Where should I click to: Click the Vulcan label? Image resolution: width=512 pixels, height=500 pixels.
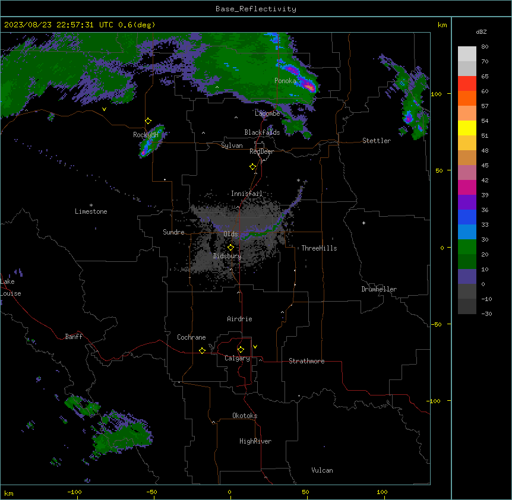322,470
